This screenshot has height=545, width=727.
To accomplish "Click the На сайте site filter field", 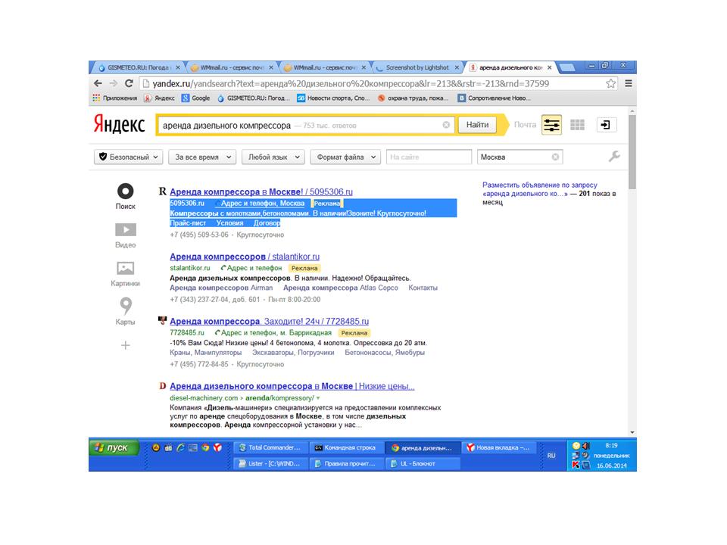I will [429, 157].
